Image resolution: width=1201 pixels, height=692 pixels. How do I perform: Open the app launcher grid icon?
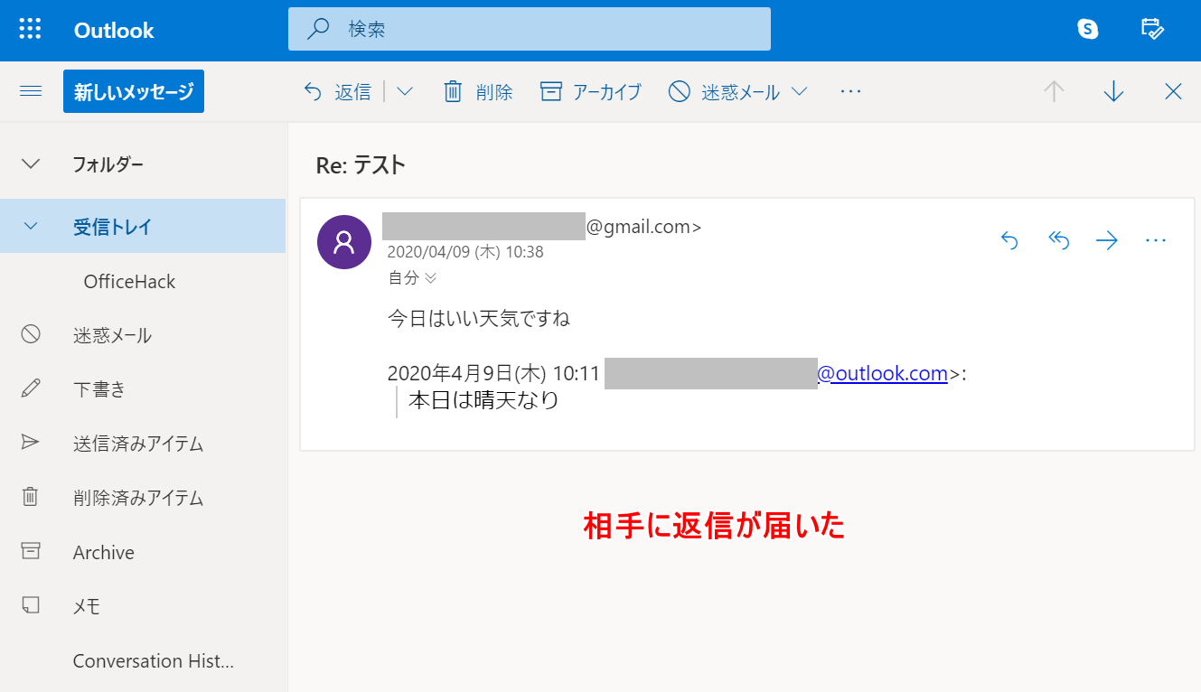click(x=30, y=30)
